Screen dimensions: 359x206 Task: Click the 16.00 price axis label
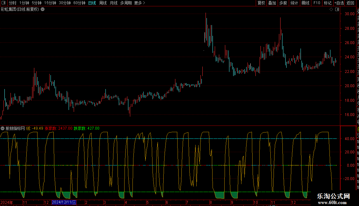click(349, 115)
